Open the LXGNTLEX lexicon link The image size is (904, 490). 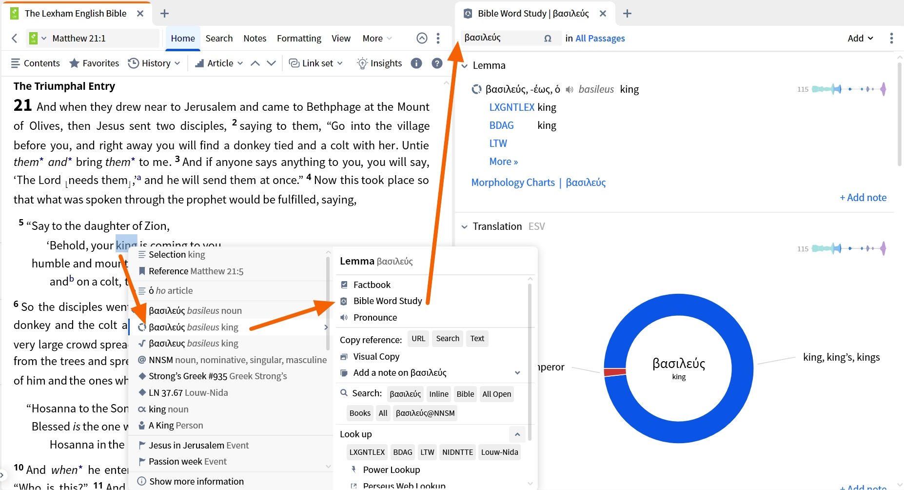tap(512, 107)
